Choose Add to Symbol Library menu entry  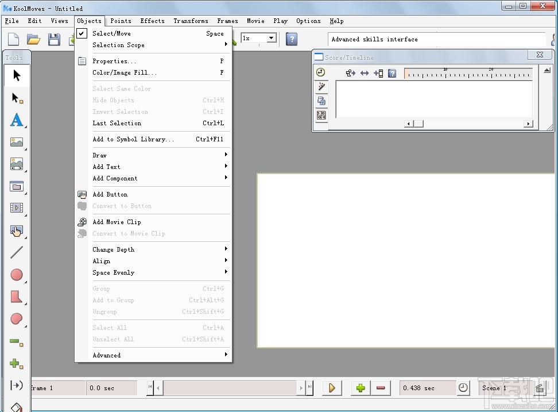[x=133, y=139]
